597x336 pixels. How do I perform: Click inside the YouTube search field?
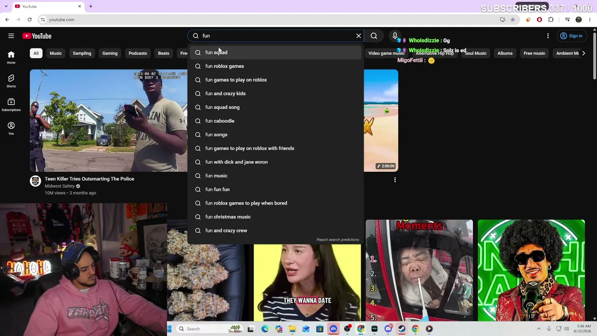pyautogui.click(x=278, y=36)
